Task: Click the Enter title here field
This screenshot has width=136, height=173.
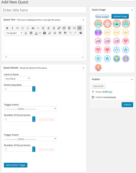Action: (44, 10)
